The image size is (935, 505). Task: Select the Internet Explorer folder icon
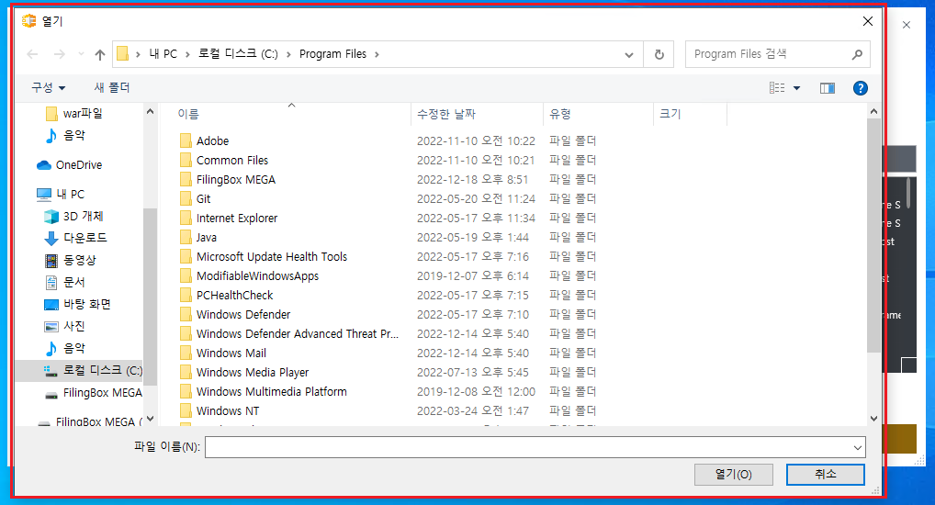pos(186,218)
